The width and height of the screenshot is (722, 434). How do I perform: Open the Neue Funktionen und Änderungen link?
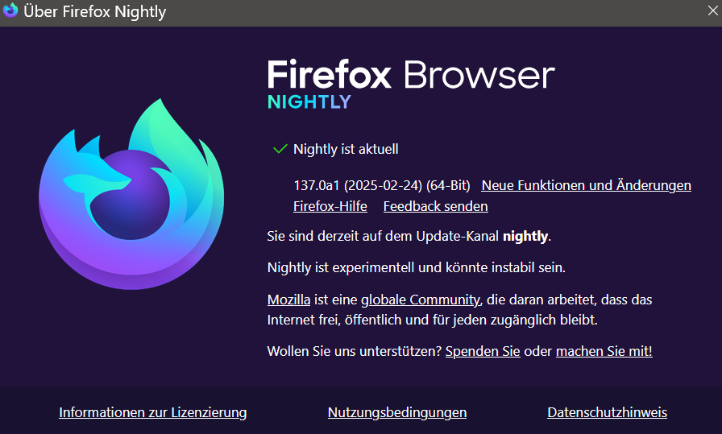click(586, 185)
